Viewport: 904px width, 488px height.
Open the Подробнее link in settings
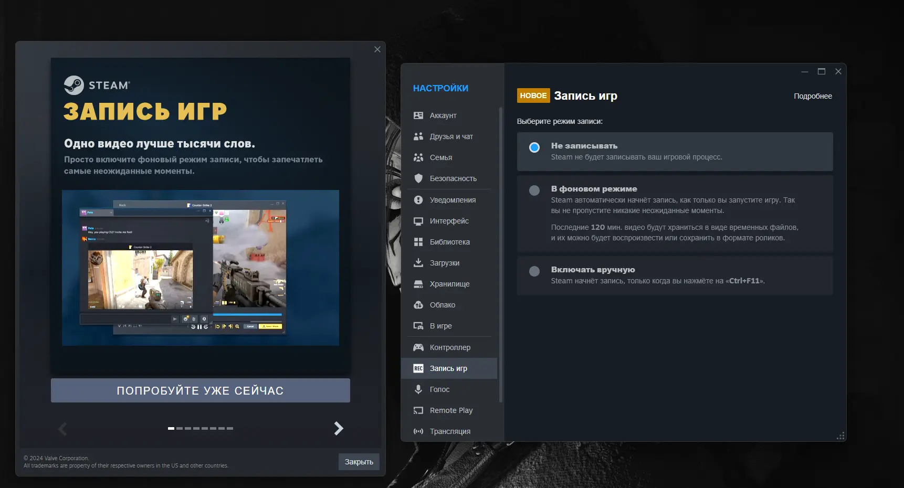pyautogui.click(x=813, y=96)
